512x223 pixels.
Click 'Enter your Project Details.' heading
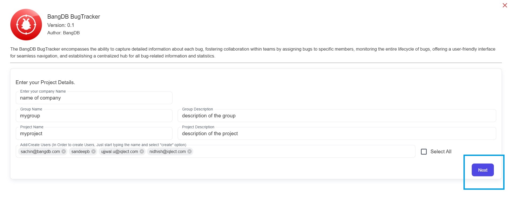point(45,82)
